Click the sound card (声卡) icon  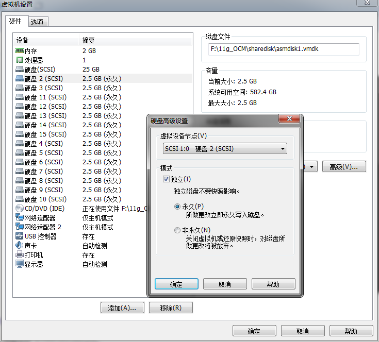coord(20,246)
